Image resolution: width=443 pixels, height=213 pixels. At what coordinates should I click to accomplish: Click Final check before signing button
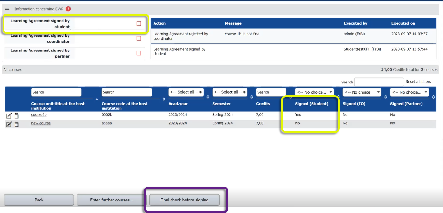(184, 200)
